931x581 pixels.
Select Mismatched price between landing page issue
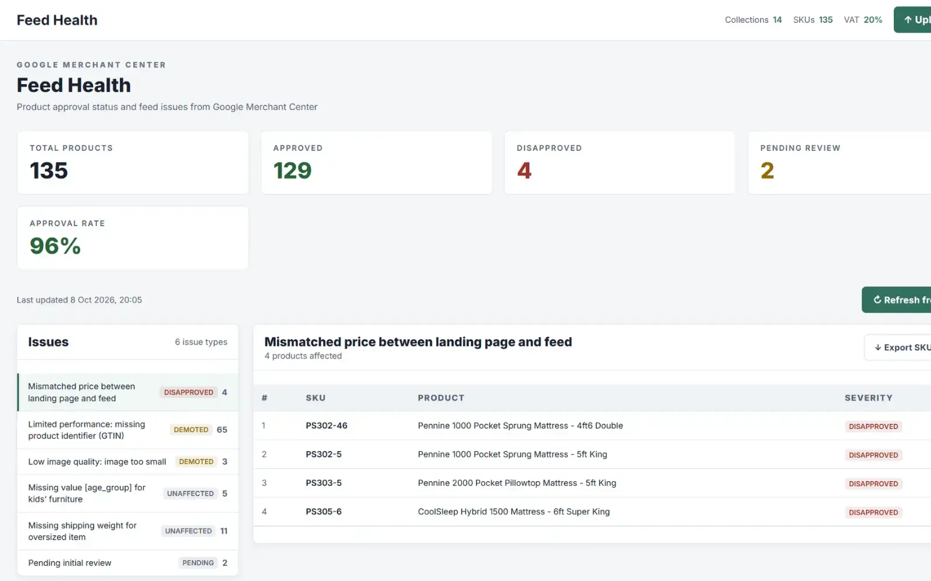tap(127, 392)
